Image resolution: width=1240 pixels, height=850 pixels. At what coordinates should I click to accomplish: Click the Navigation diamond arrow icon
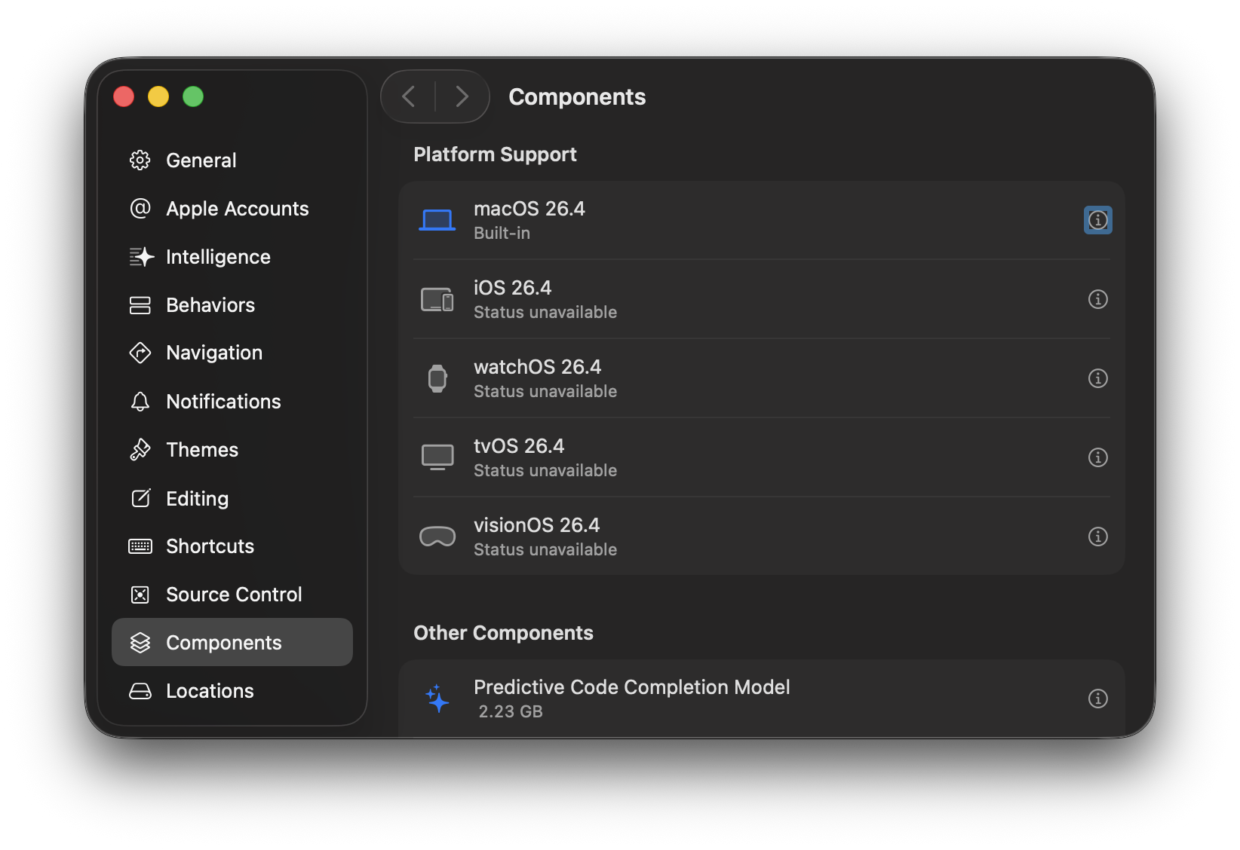[140, 353]
